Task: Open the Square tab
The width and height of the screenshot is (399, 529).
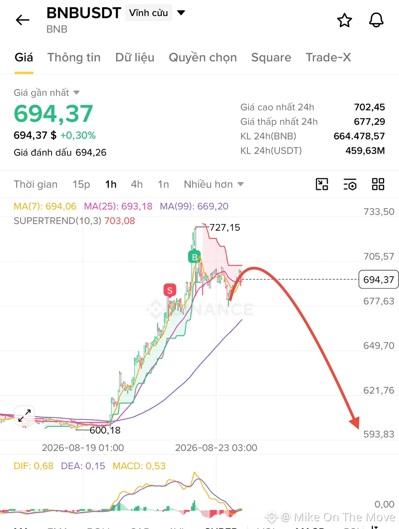Action: pyautogui.click(x=271, y=57)
